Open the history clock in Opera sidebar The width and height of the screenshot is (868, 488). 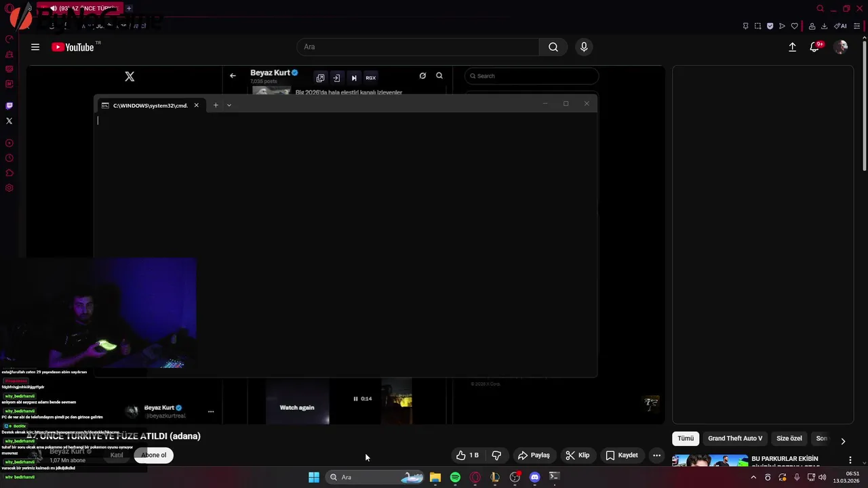click(9, 158)
